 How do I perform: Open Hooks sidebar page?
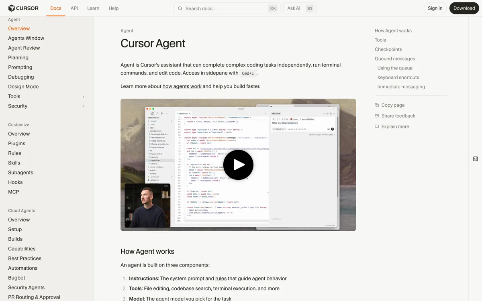pos(15,182)
